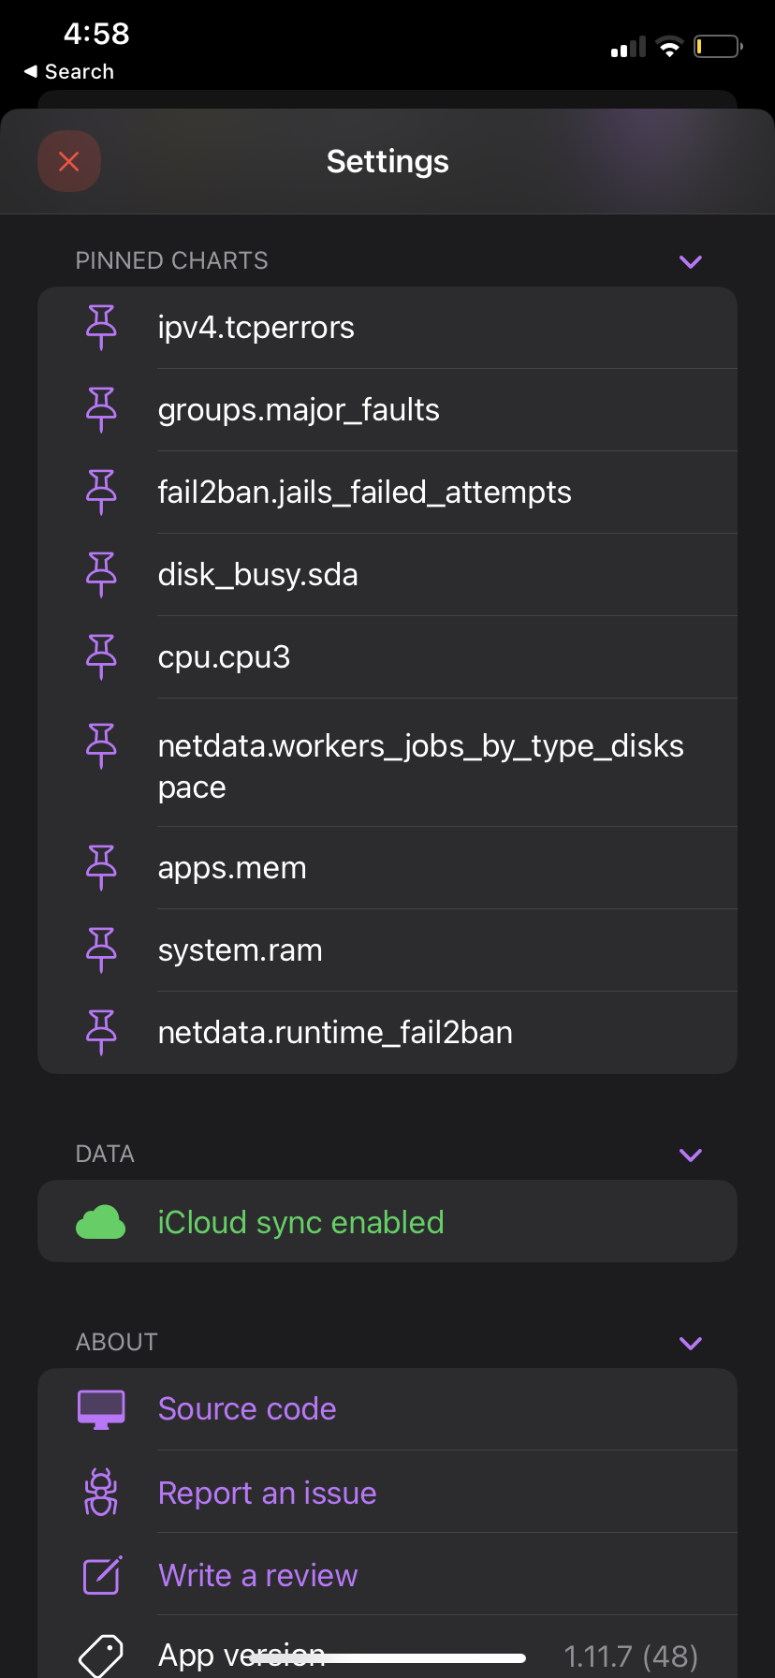The height and width of the screenshot is (1678, 775).
Task: Tap the Source code monitor icon
Action: coord(101,1409)
